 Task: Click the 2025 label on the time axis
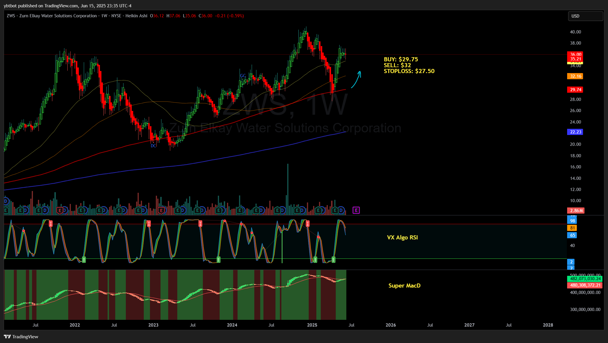(x=312, y=325)
